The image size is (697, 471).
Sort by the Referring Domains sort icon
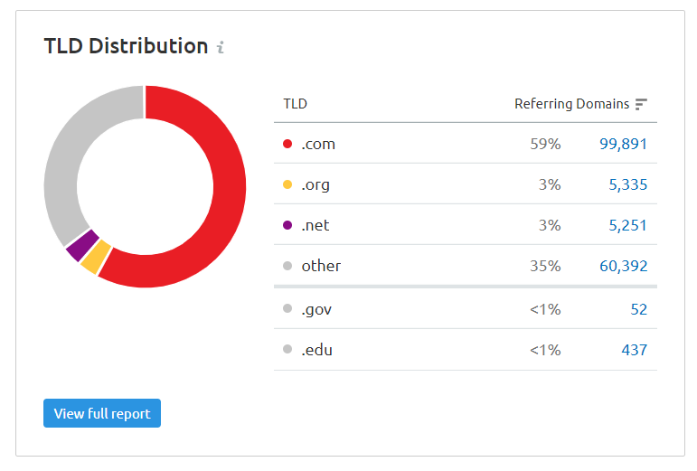pos(641,104)
